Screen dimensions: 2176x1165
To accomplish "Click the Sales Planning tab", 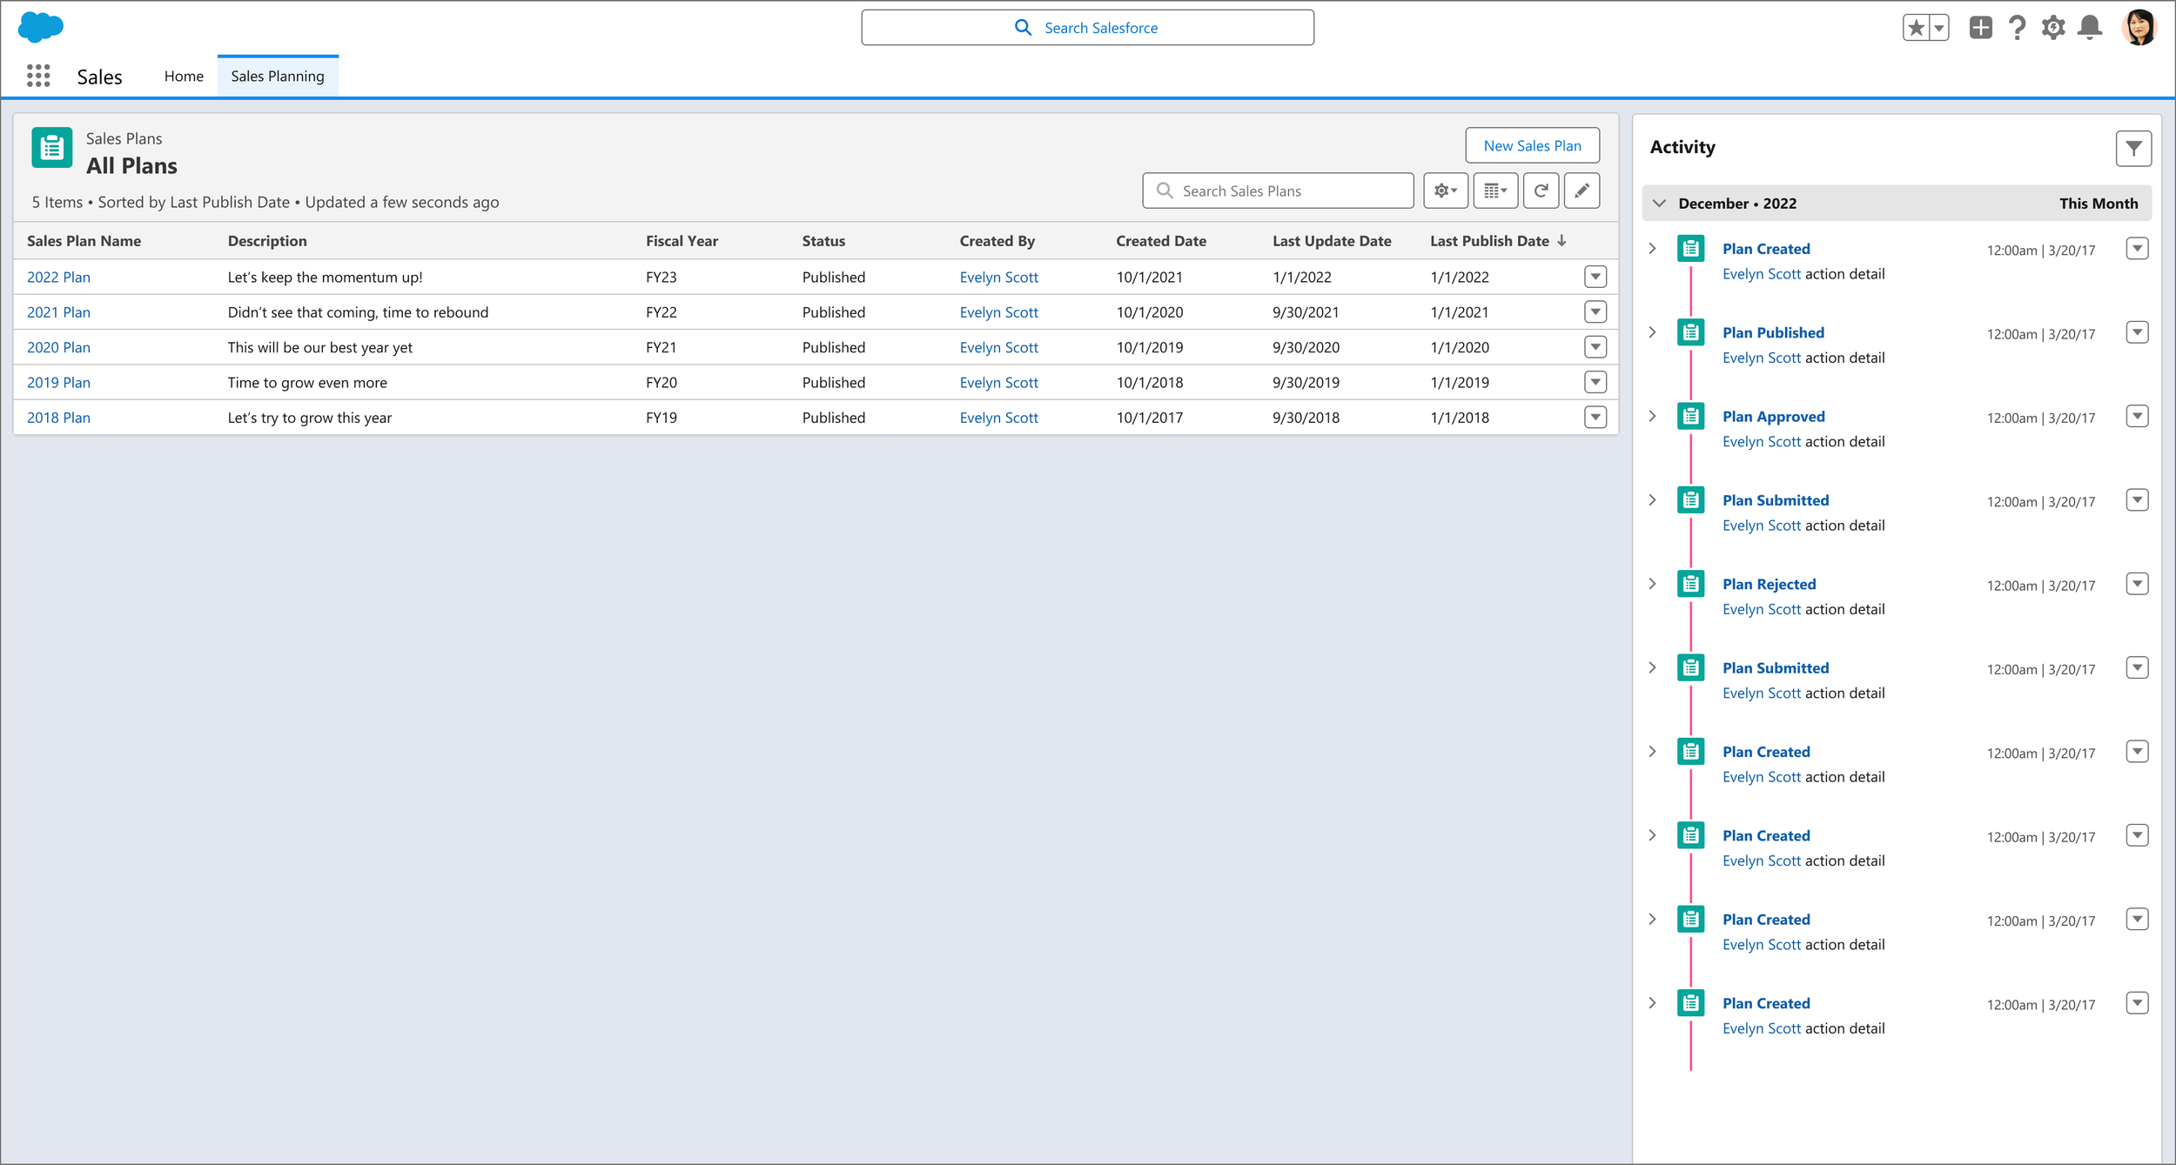I will click(x=276, y=77).
